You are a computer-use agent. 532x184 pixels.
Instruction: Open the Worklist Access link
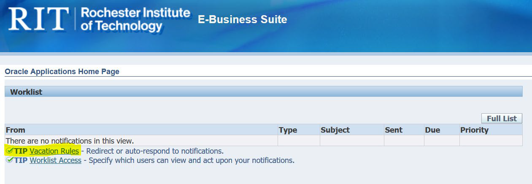click(55, 160)
